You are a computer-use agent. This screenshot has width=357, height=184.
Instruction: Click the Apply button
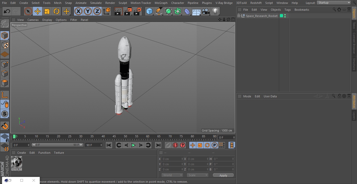(x=223, y=175)
